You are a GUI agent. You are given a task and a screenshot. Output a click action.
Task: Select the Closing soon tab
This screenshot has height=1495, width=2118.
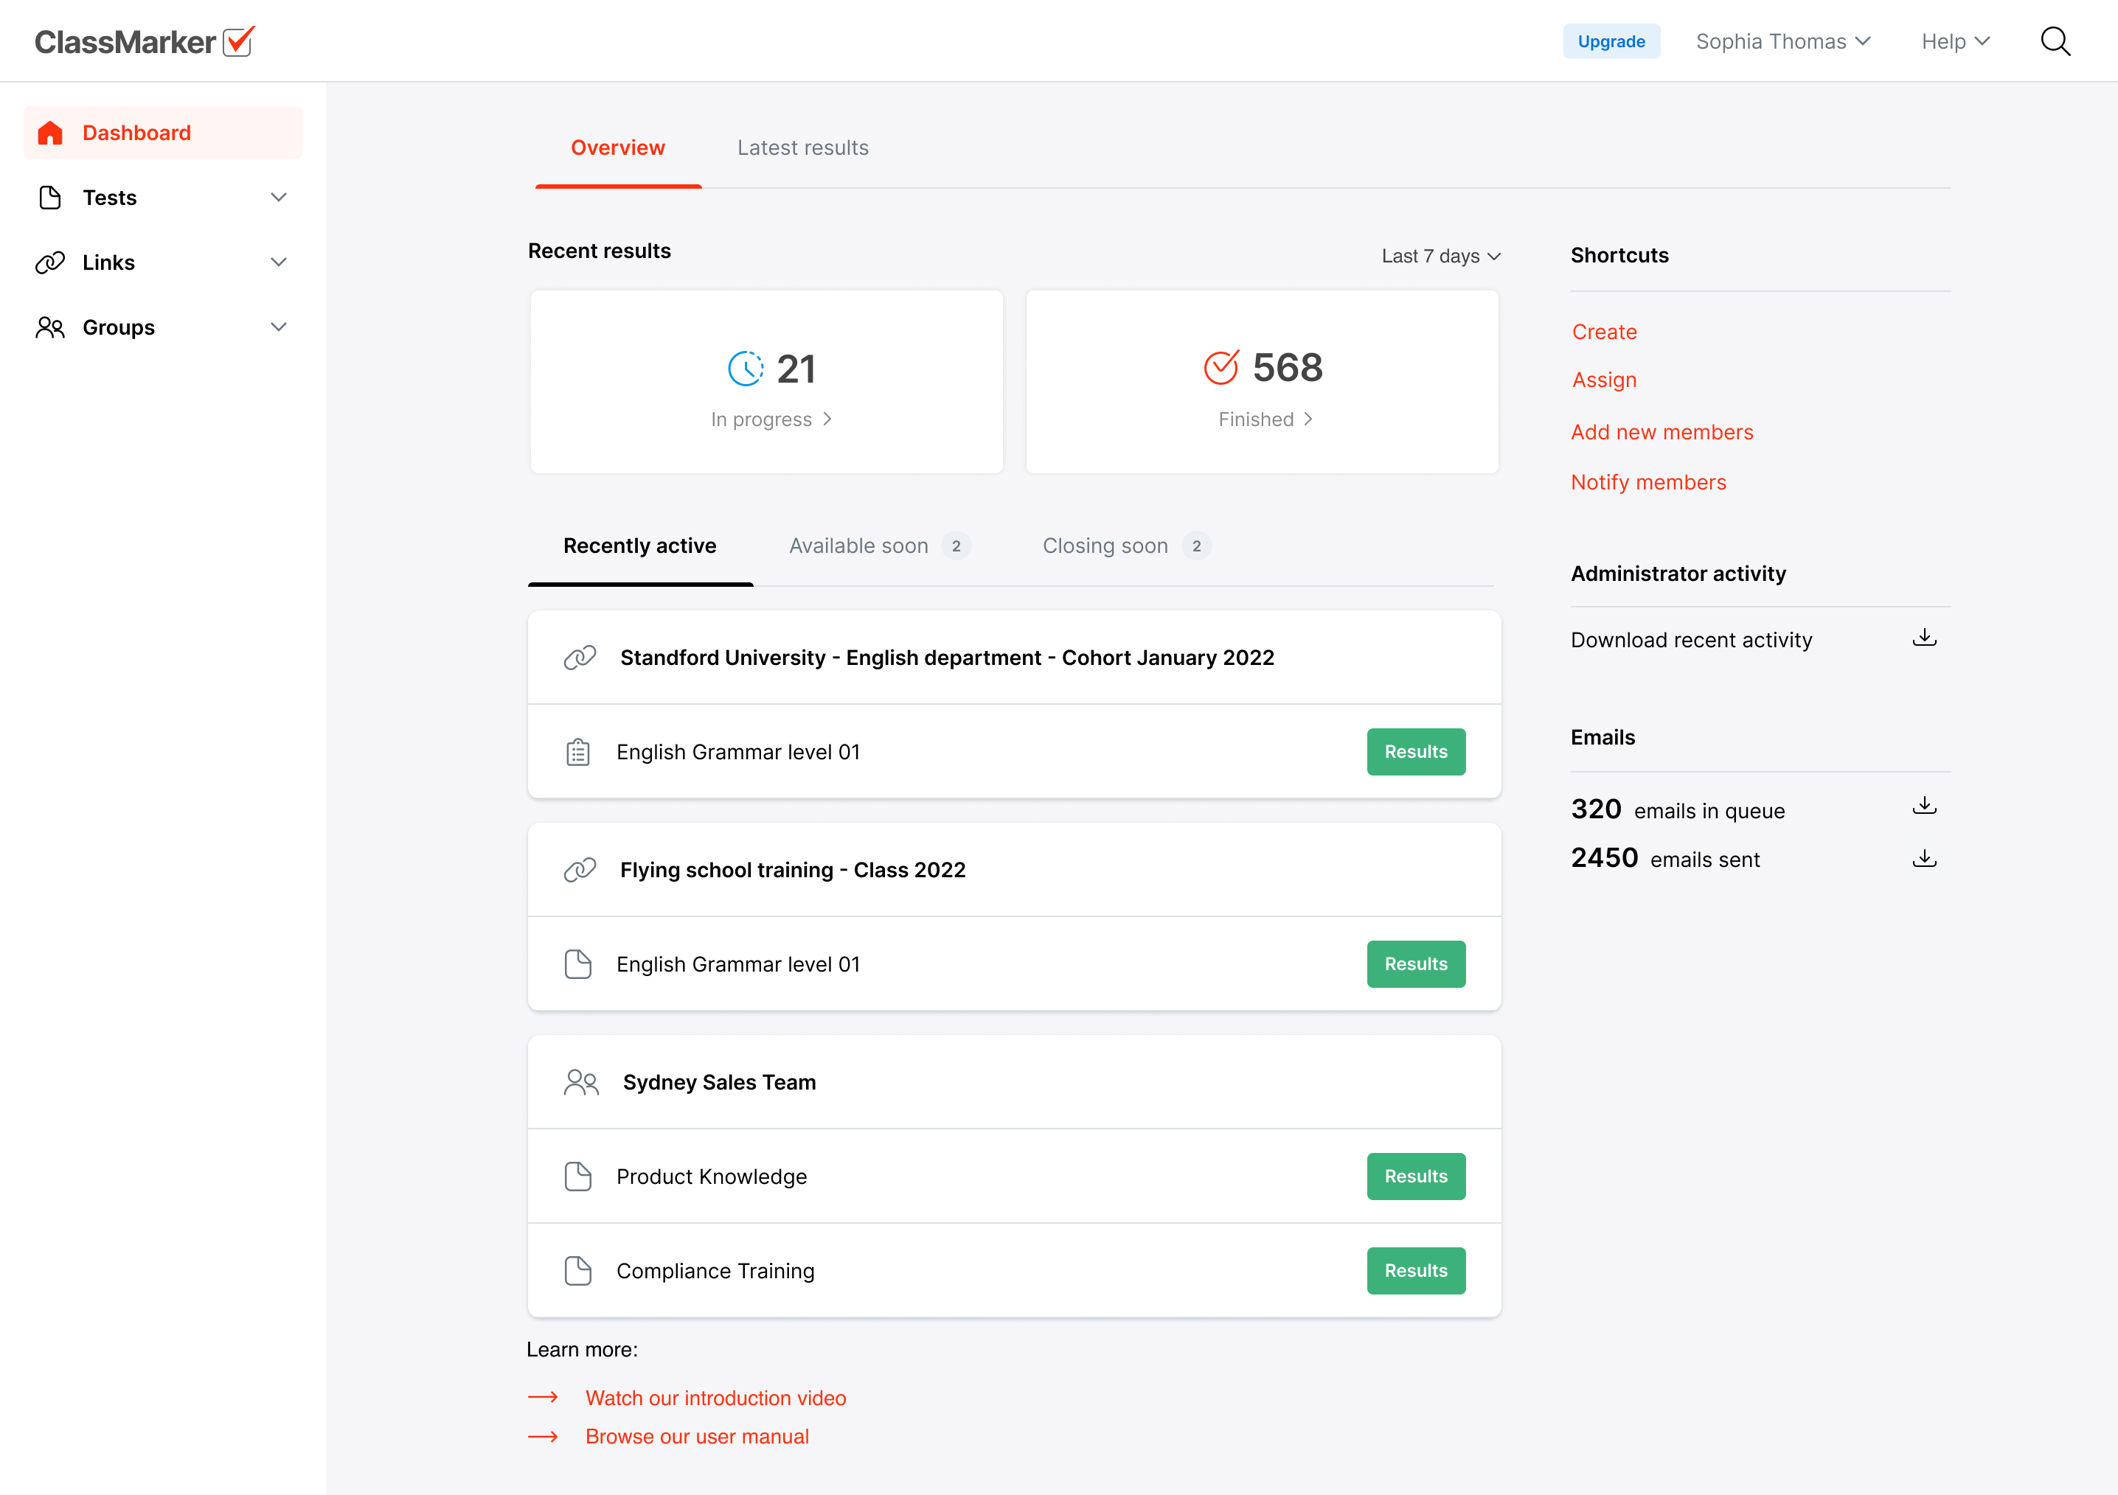click(1104, 546)
